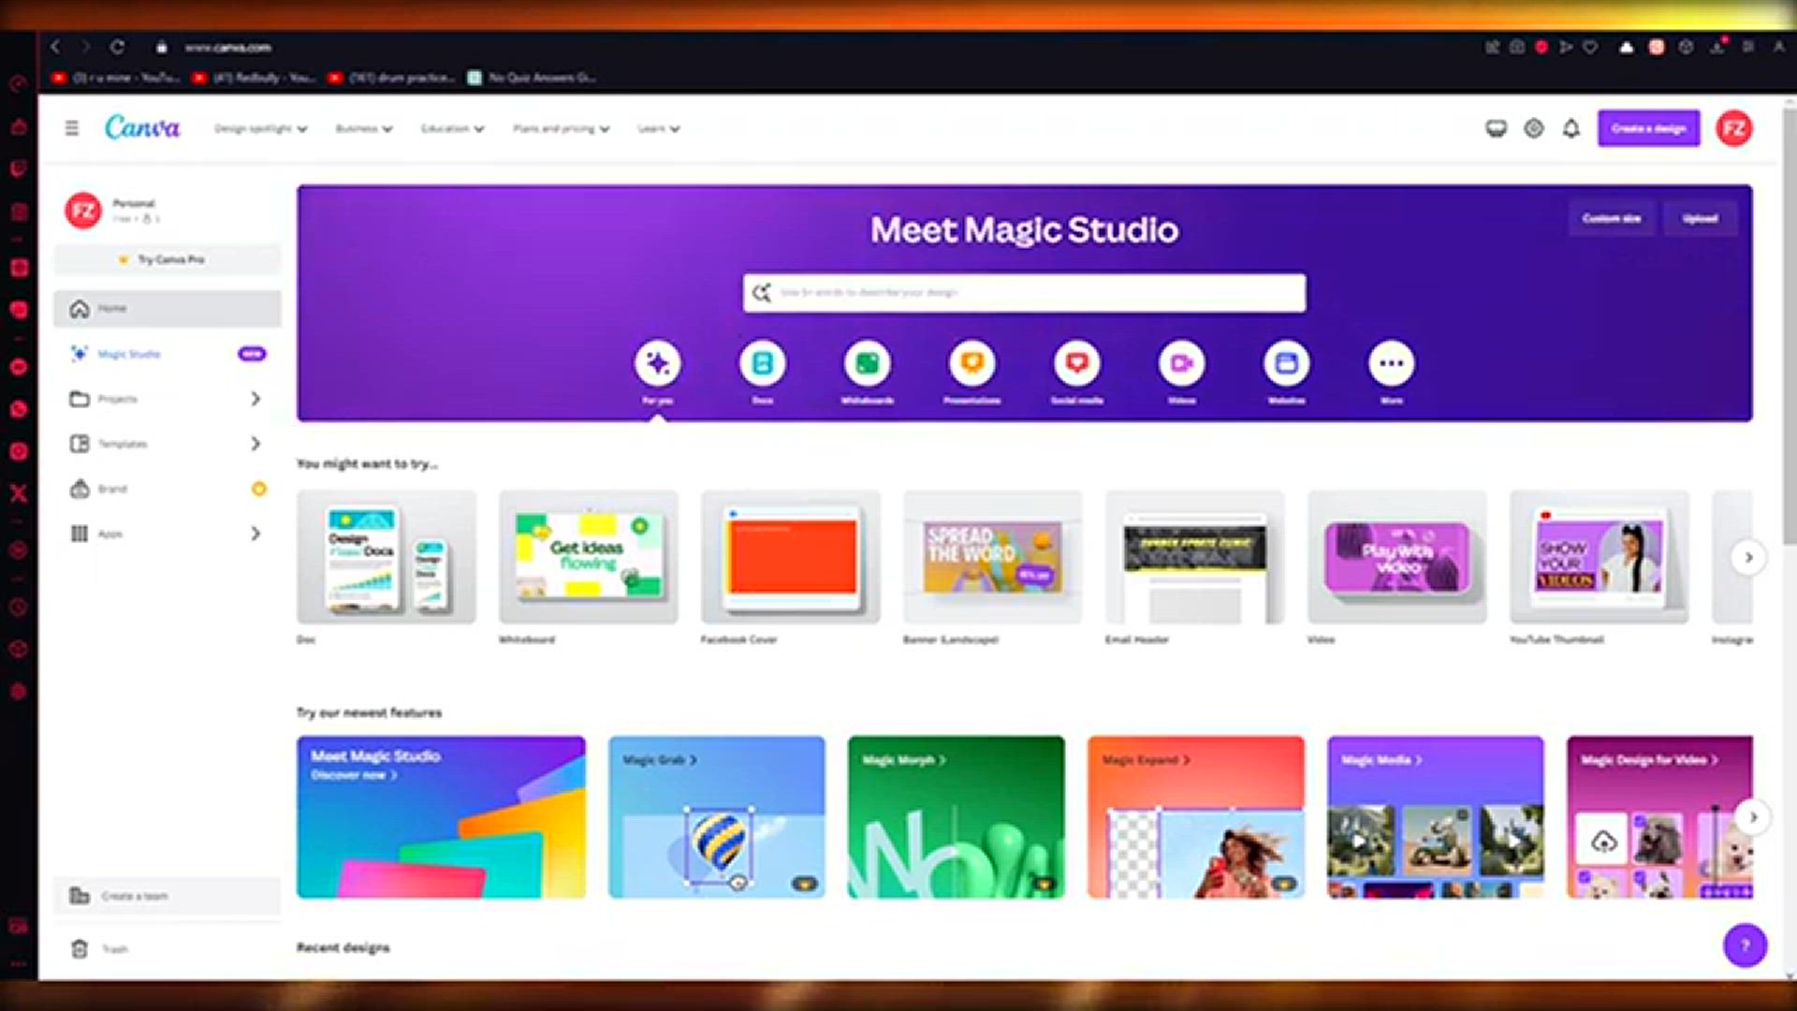Click the heart icon in browser toolbar
Image resolution: width=1797 pixels, height=1011 pixels.
1590,47
